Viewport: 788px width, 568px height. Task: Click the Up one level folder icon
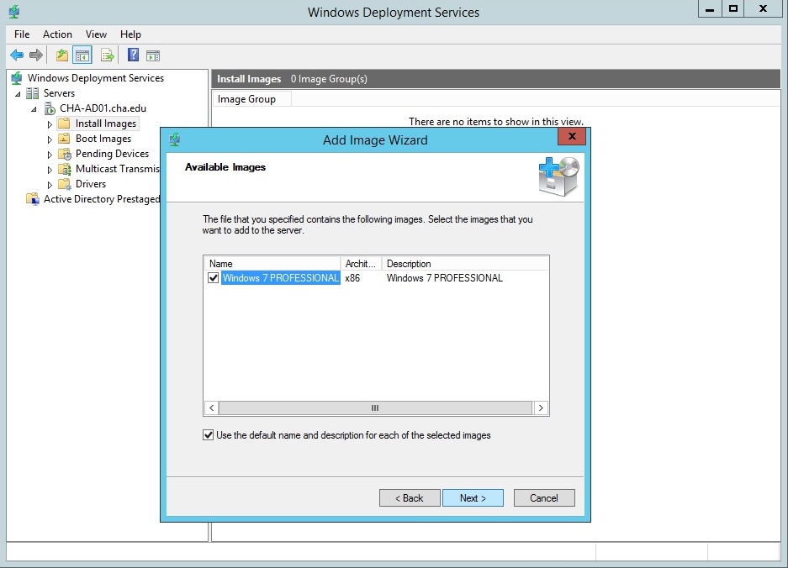[x=62, y=55]
